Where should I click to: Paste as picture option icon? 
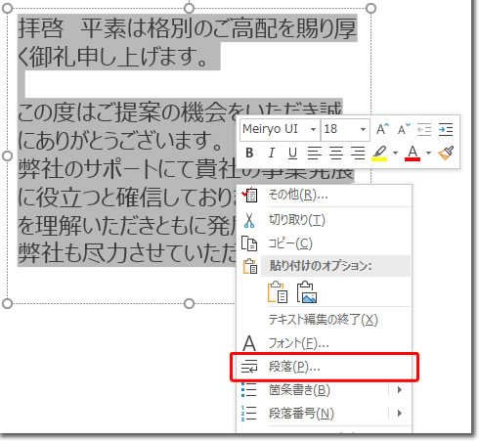point(307,291)
